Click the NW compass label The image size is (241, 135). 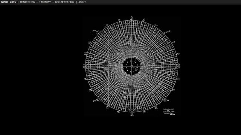pyautogui.click(x=94, y=31)
